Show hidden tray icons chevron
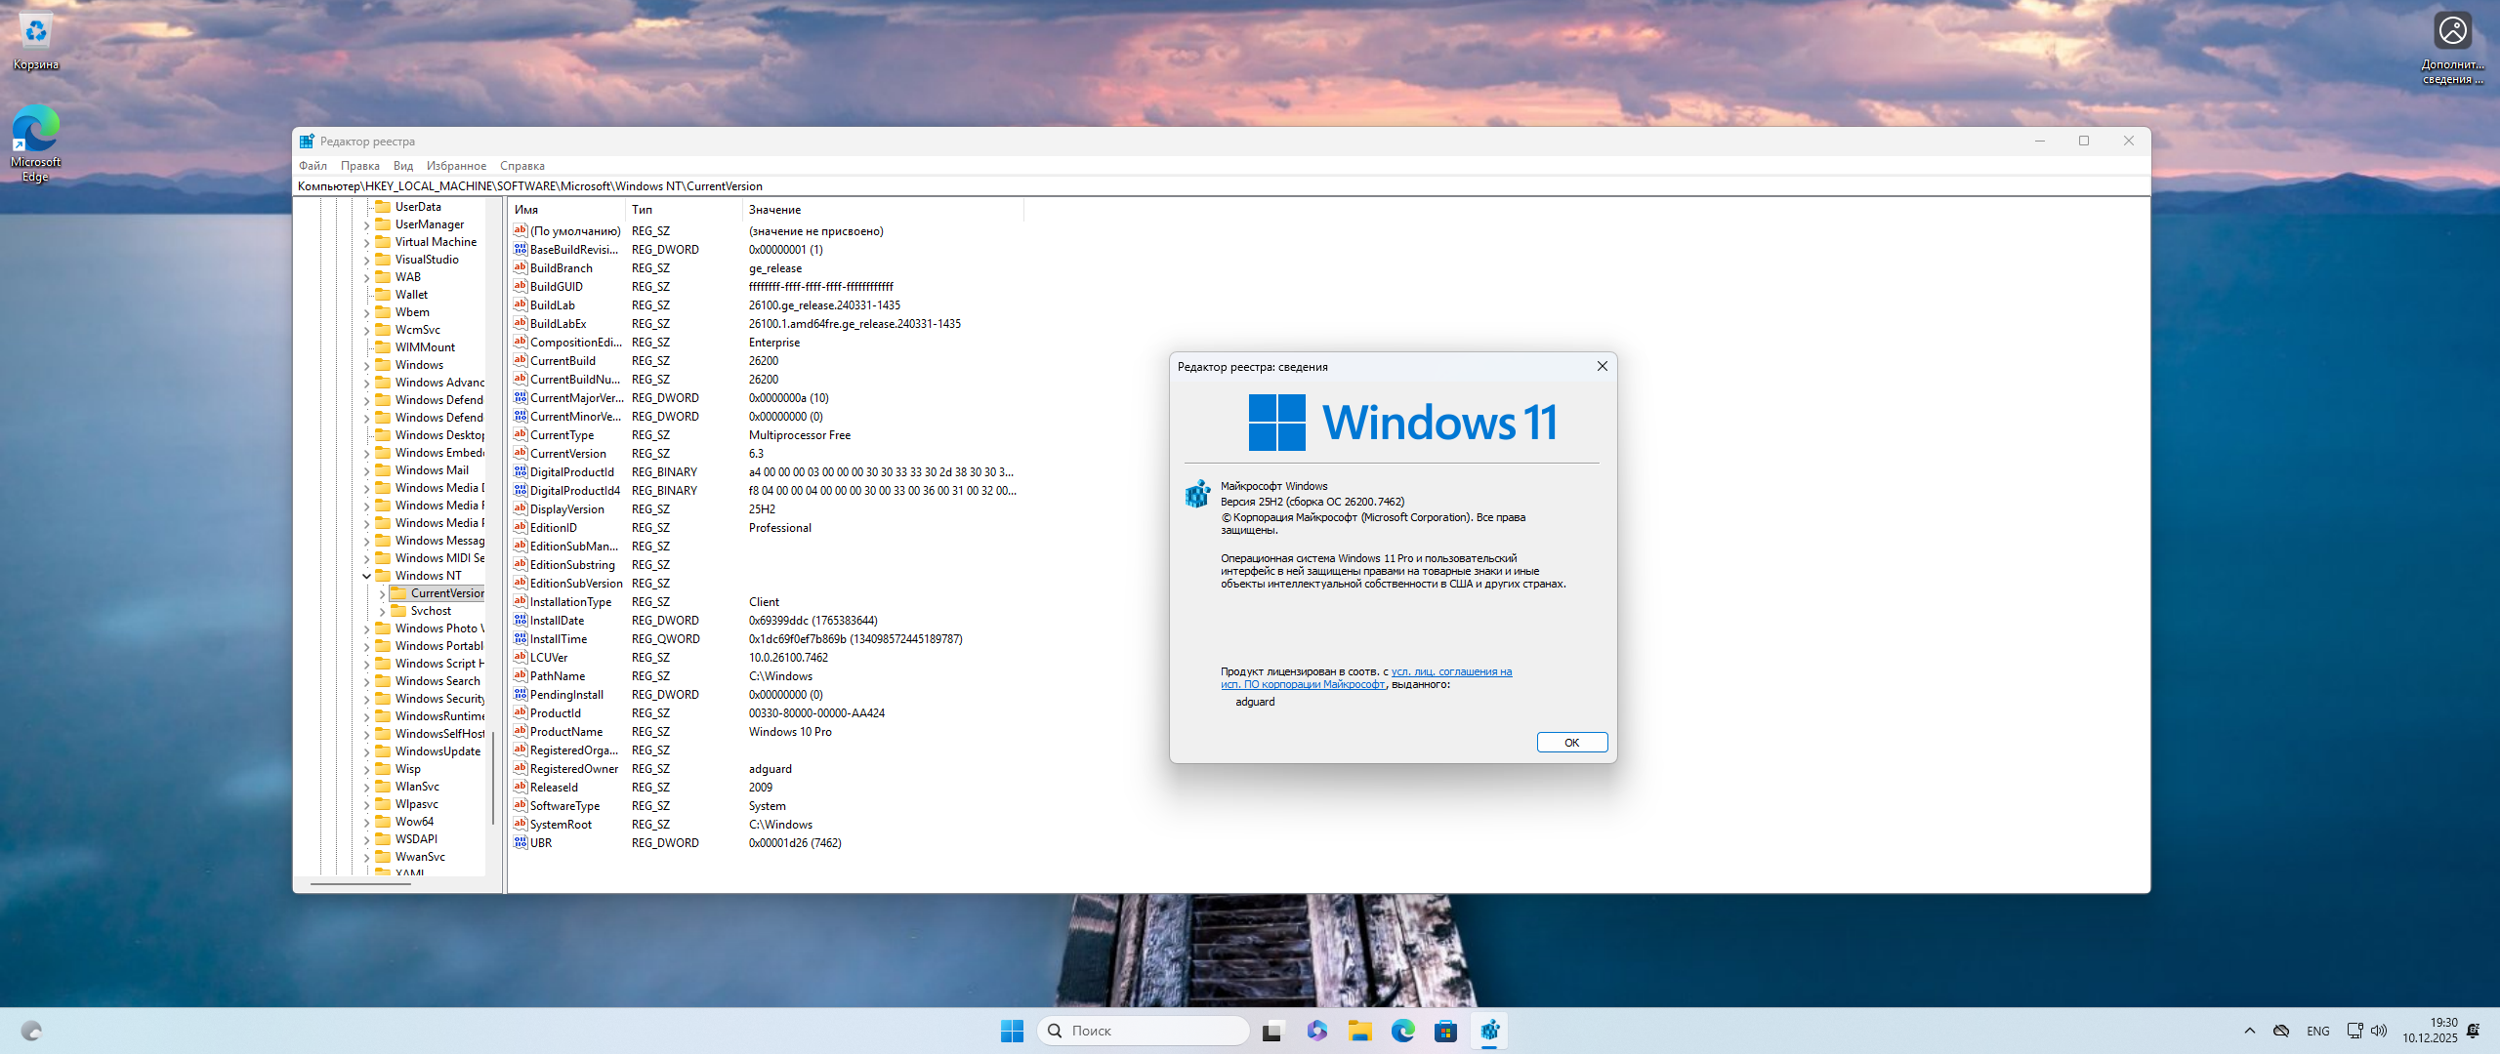The image size is (2500, 1054). pos(2250,1031)
